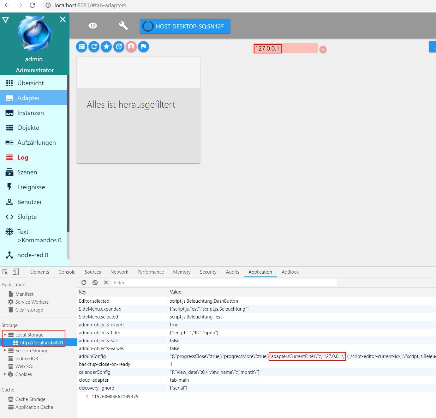Screen dimensions: 436x418
Task: Open Text->Kommandos.0 menu entry
Action: 33,236
